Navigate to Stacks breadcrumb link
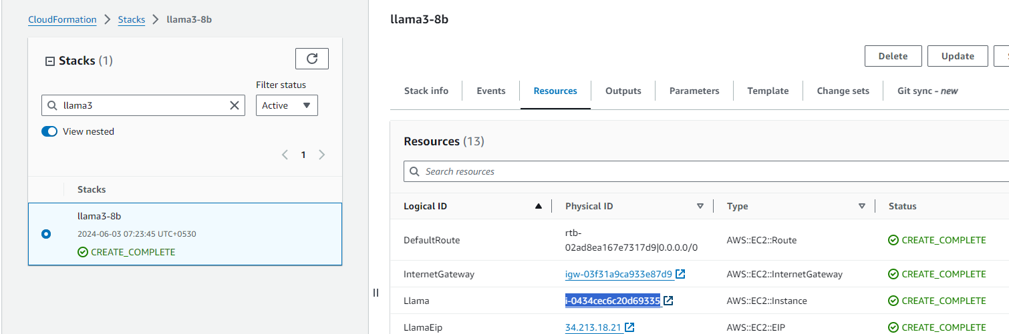 point(132,19)
